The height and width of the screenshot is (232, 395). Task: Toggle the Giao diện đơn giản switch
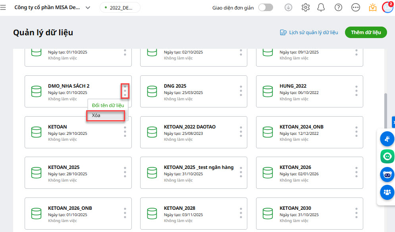266,8
